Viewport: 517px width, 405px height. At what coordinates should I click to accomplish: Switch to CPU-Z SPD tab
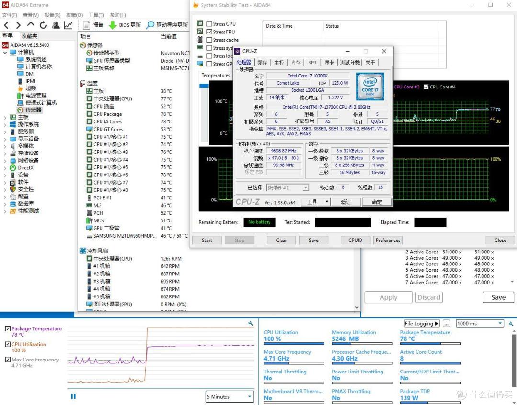[x=312, y=62]
